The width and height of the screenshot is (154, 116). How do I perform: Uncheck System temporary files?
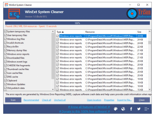point(5,32)
